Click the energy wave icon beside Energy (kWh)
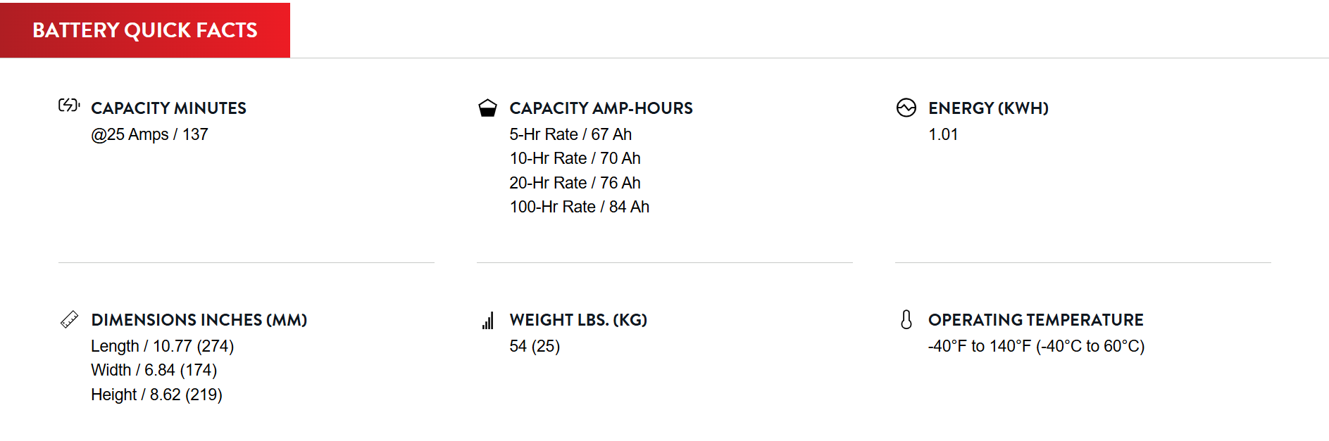 click(x=906, y=108)
